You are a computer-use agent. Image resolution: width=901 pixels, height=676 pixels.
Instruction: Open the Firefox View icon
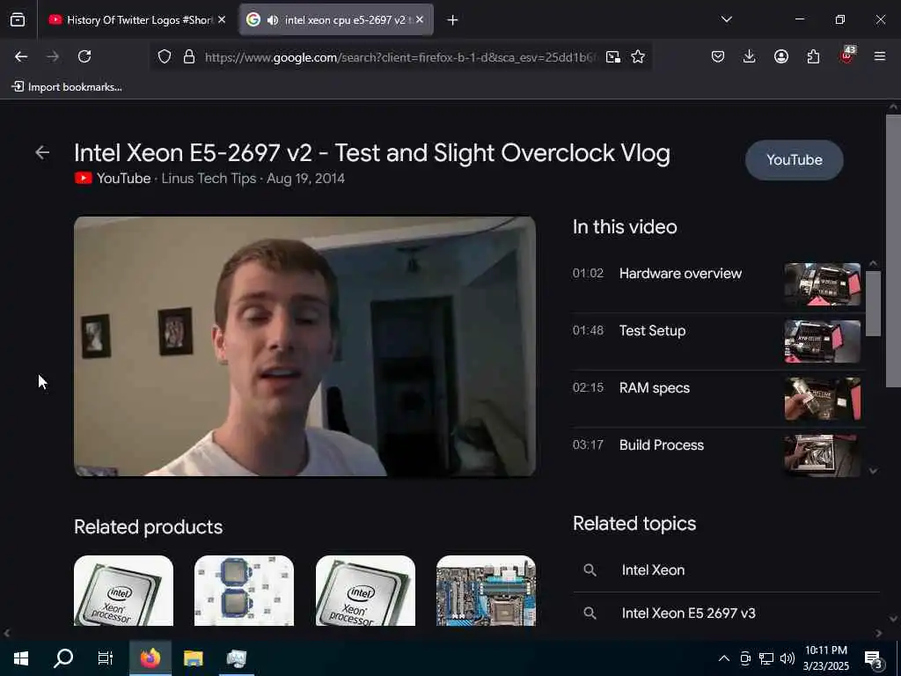point(18,19)
